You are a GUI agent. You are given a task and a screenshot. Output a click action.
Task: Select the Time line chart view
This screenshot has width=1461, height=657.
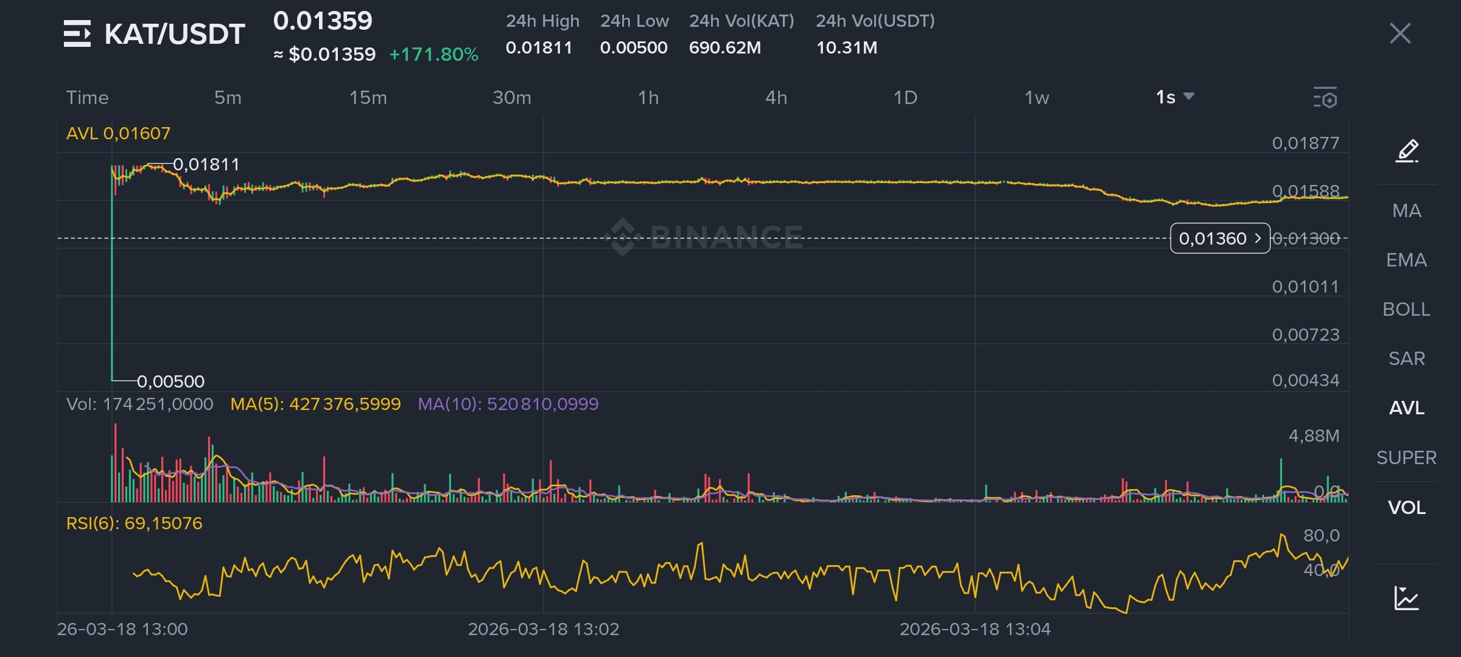tap(87, 97)
